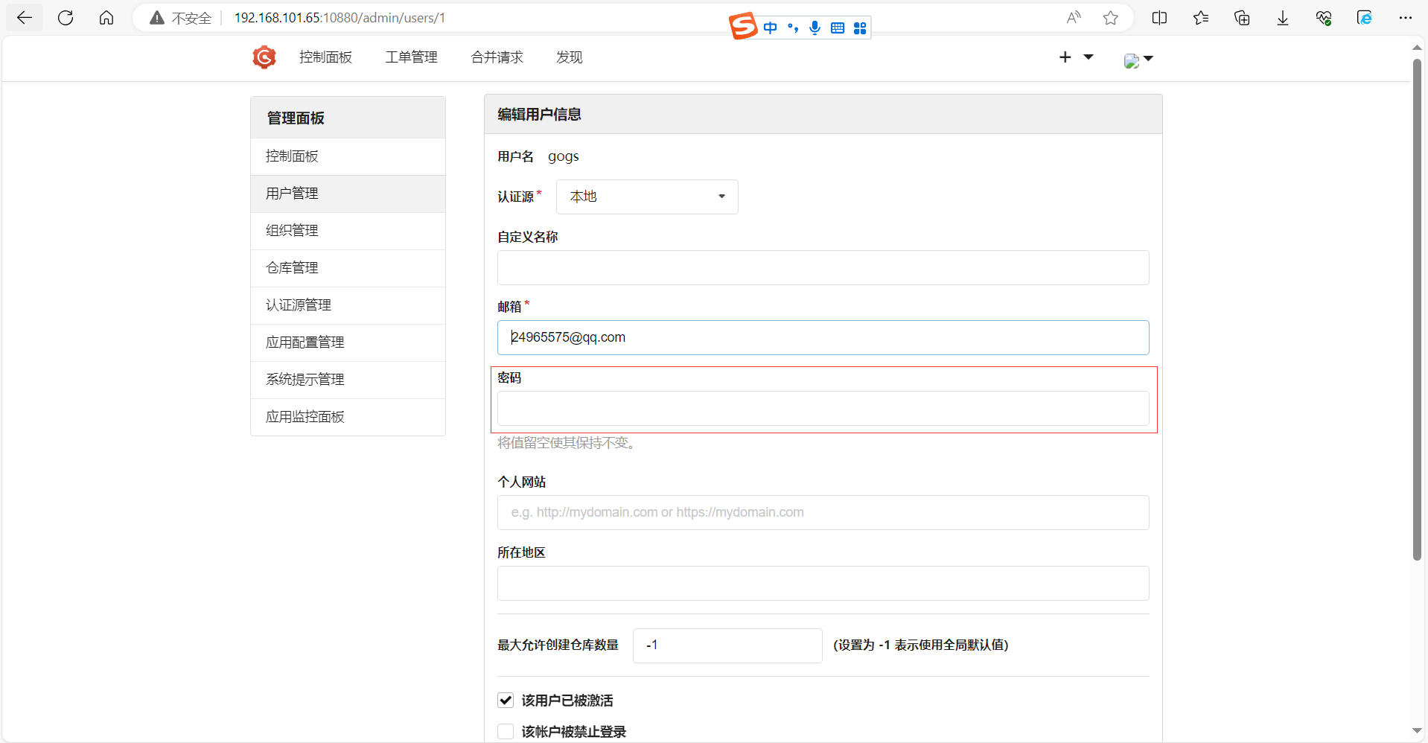The height and width of the screenshot is (743, 1428).
Task: Open 控制面板 in the top navigation
Action: click(x=325, y=57)
